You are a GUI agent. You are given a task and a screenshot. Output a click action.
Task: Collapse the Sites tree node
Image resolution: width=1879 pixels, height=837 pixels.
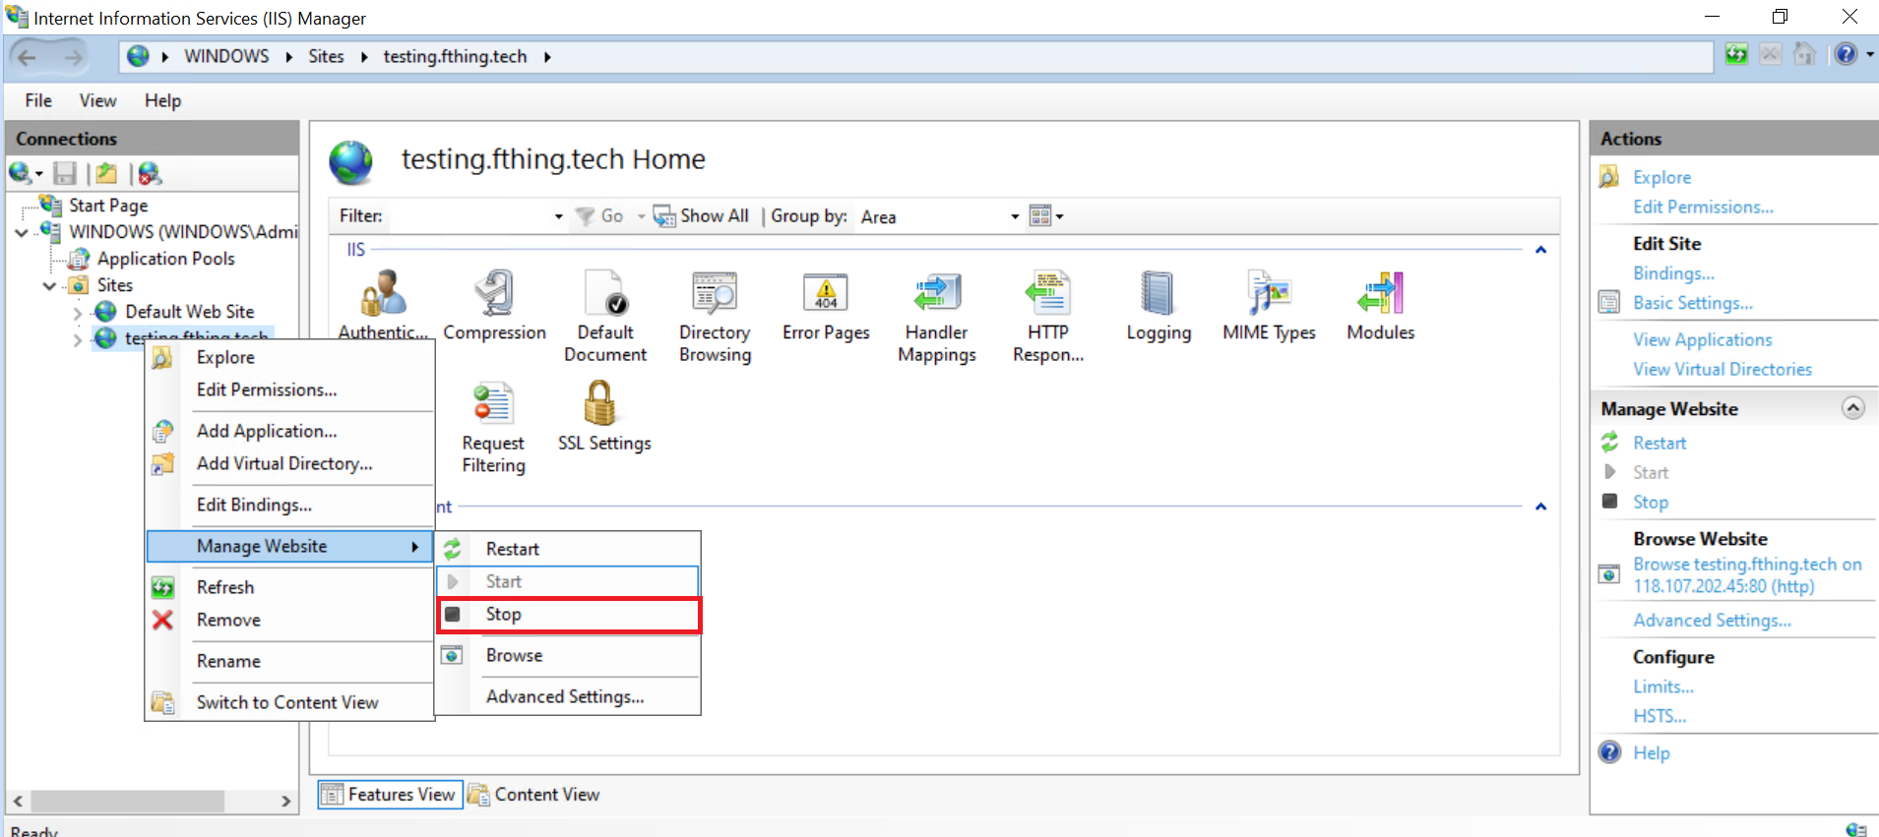49,286
